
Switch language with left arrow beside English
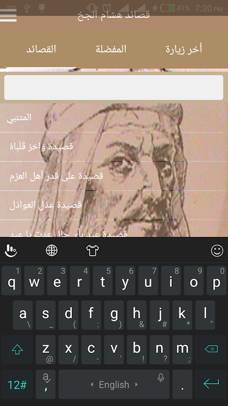tap(92, 385)
